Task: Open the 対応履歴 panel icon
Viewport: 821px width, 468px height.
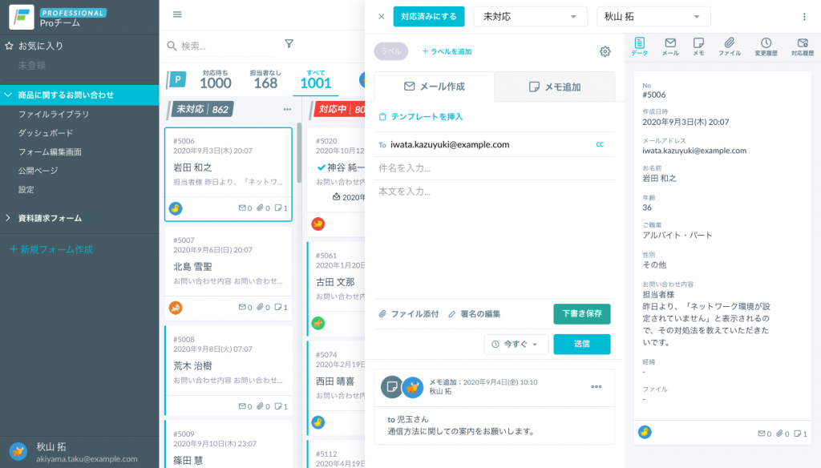Action: (x=802, y=46)
